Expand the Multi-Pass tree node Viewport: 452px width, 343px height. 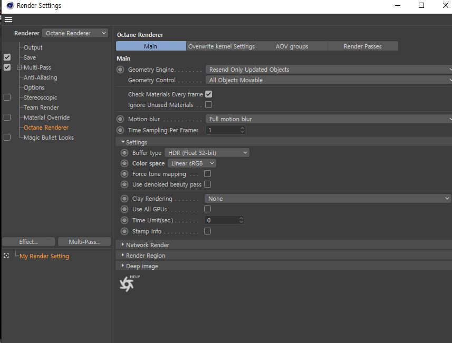pos(20,67)
